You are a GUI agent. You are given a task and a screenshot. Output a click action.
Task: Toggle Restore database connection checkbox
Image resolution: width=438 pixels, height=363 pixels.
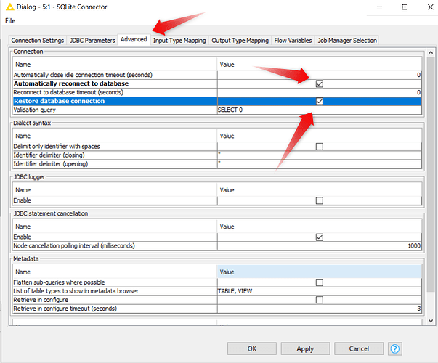click(x=320, y=101)
